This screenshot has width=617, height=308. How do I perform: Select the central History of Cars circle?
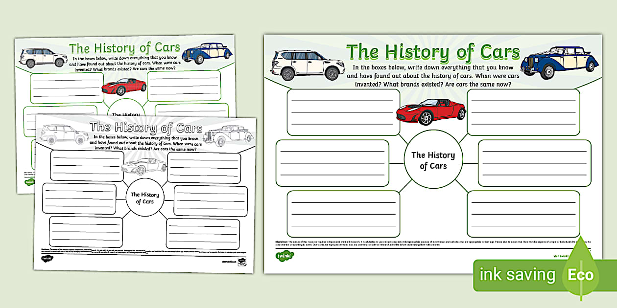(433, 161)
